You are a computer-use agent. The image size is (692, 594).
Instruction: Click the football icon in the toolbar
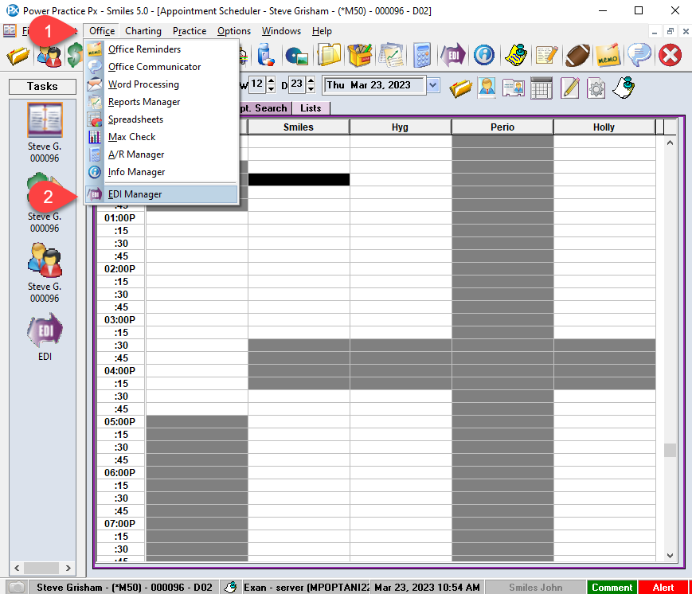click(577, 55)
